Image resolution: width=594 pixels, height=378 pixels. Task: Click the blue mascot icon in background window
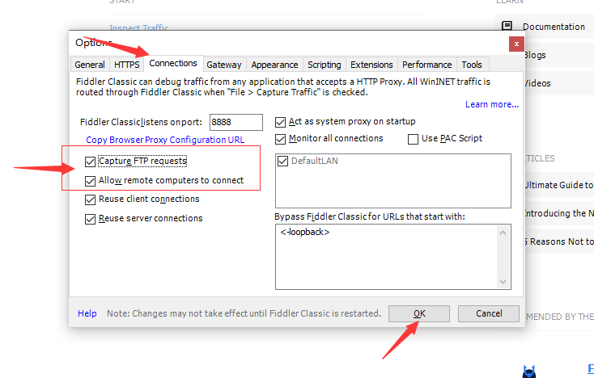(529, 372)
